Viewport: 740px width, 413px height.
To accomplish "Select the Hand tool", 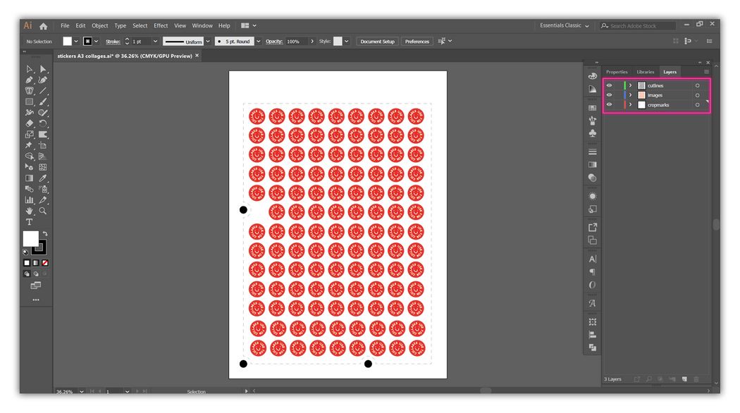I will point(30,210).
